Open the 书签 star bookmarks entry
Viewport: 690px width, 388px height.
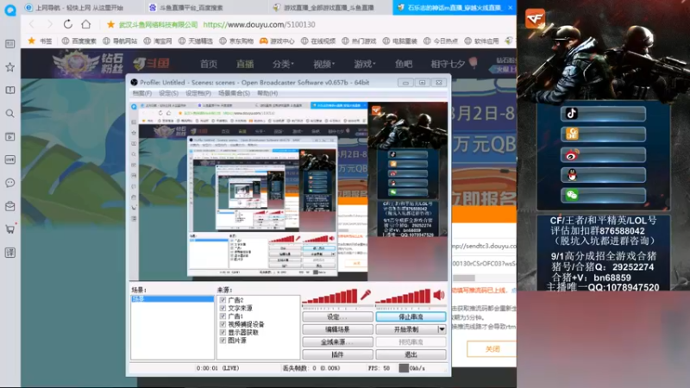pos(40,41)
